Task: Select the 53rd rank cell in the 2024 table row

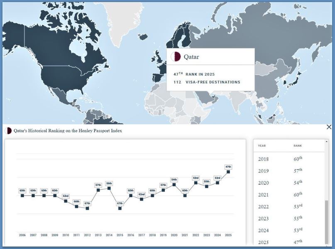Action: 298,230
